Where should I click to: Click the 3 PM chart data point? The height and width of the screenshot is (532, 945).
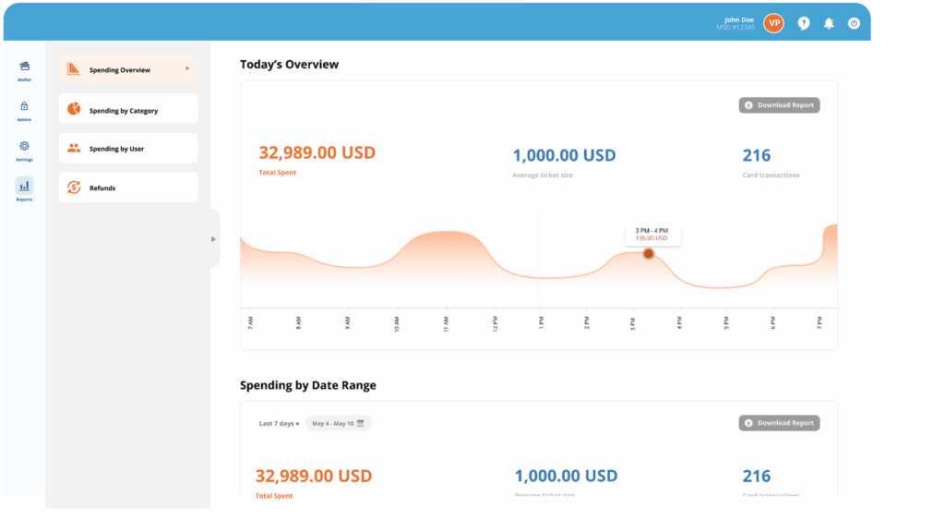coord(648,253)
